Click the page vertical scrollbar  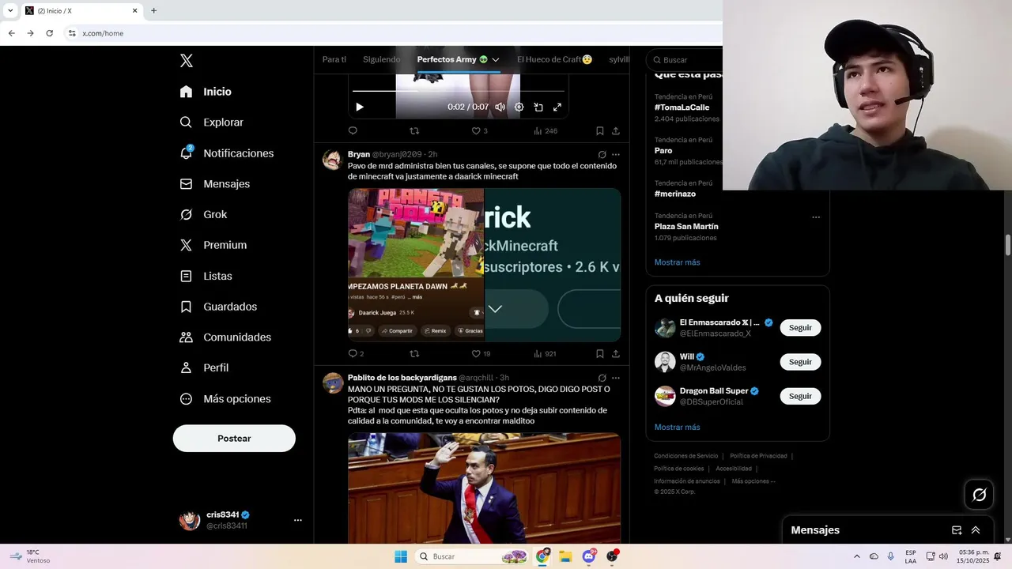(x=1008, y=245)
